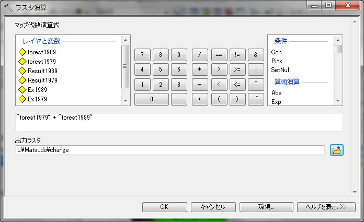Click the not-equal != operator button
This screenshot has width=364, height=222.
[x=237, y=54]
